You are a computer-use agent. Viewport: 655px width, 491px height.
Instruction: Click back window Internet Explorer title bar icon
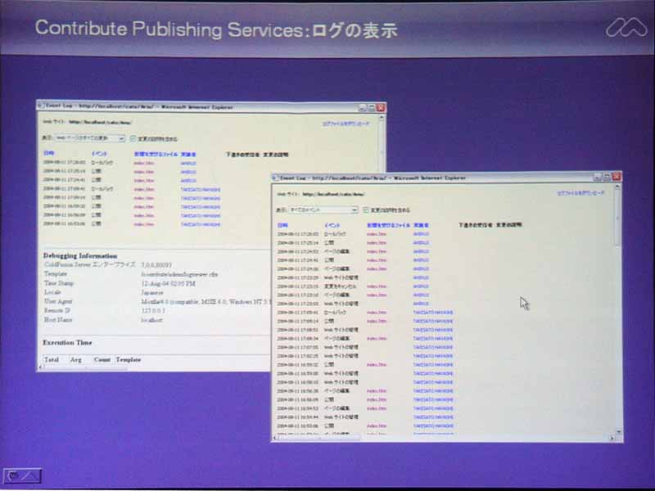[41, 106]
